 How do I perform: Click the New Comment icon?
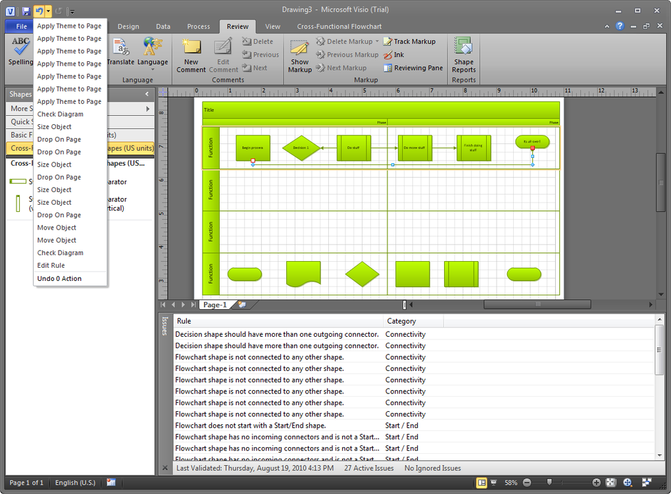pos(191,56)
